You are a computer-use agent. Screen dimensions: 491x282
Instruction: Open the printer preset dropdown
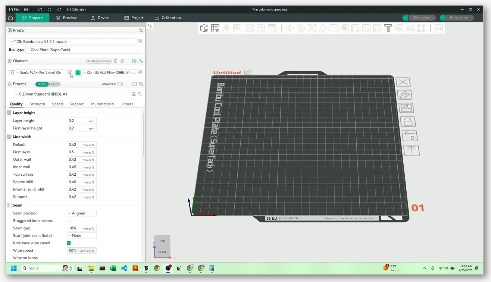coord(73,41)
